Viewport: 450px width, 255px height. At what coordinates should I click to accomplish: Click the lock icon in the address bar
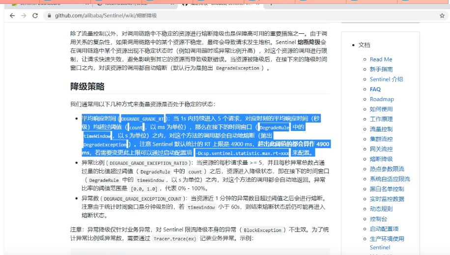[49, 16]
